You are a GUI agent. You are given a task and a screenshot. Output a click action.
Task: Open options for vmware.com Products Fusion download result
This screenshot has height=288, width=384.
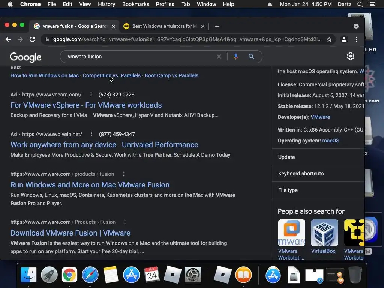[x=125, y=222]
